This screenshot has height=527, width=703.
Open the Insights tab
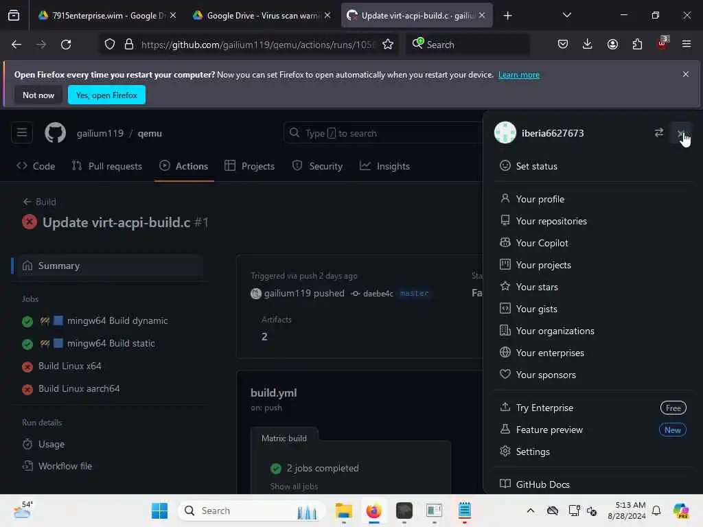coord(384,166)
